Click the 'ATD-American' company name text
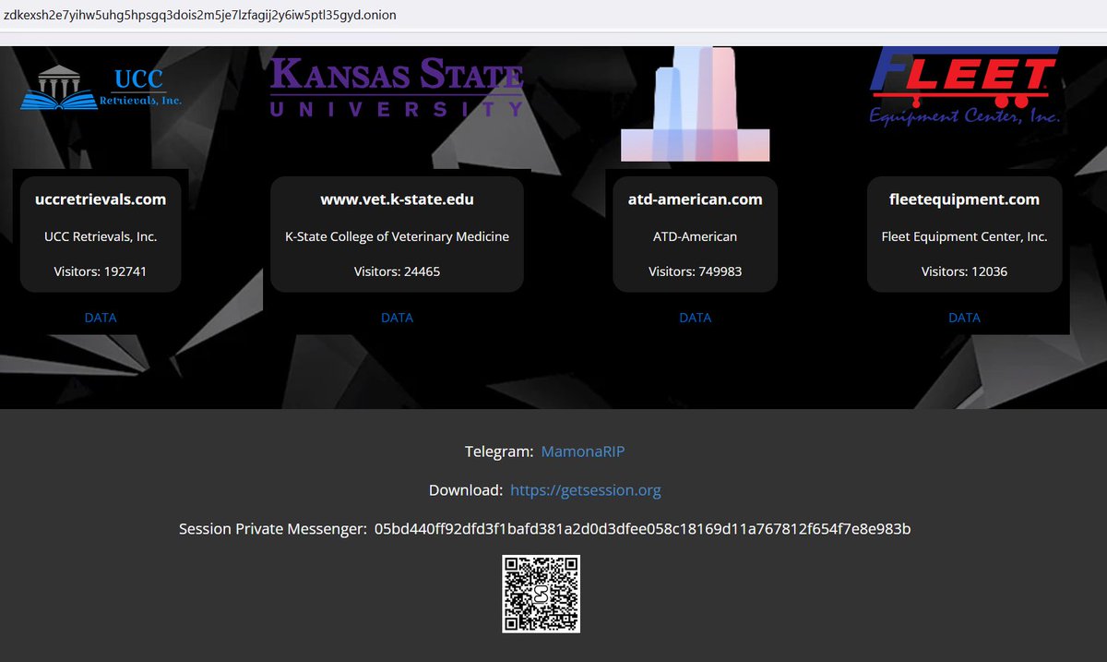 pos(696,236)
